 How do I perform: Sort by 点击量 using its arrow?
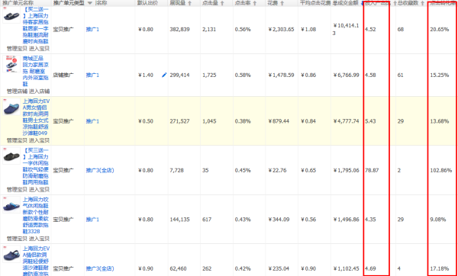[222, 3]
